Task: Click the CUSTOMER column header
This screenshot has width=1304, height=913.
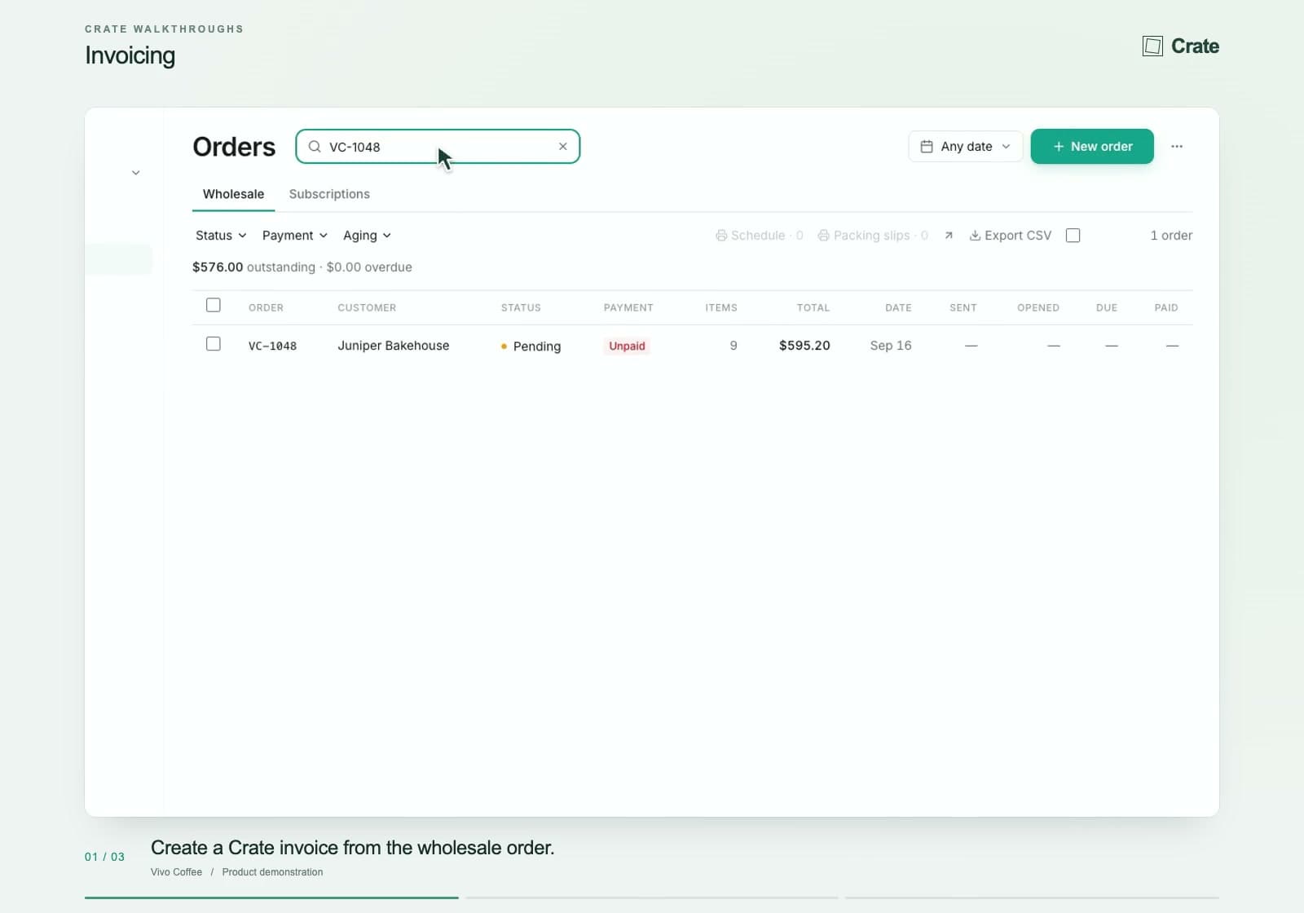Action: click(367, 308)
